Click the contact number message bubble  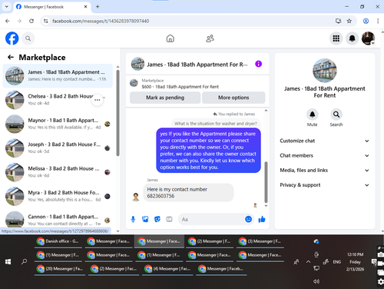(x=188, y=193)
